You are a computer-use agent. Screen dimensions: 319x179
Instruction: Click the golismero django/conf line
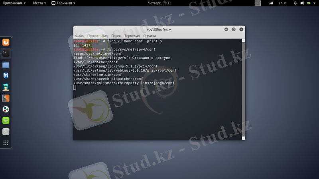124,83
